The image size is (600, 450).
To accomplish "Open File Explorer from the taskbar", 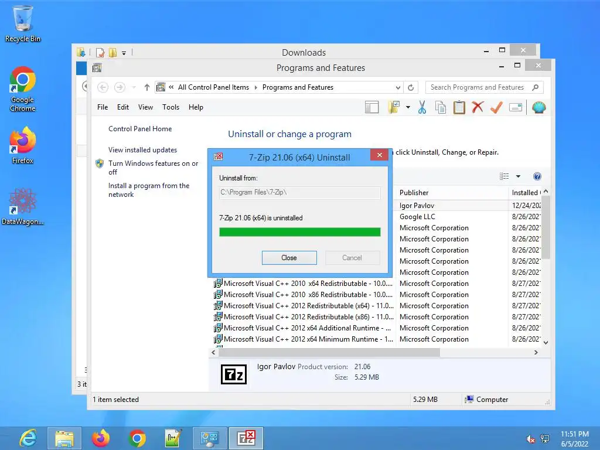I will click(64, 438).
